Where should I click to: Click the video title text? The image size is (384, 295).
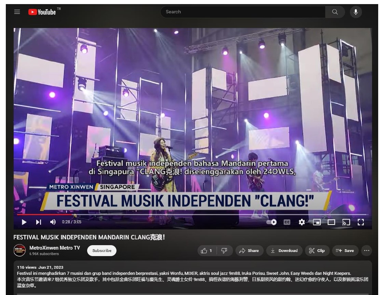[89, 237]
